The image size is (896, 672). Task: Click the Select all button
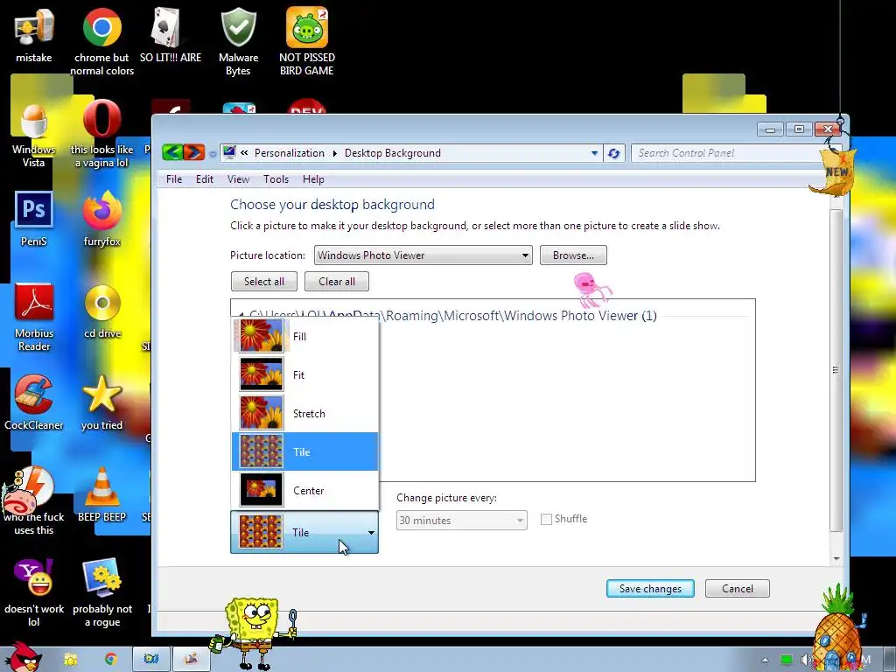tap(264, 281)
